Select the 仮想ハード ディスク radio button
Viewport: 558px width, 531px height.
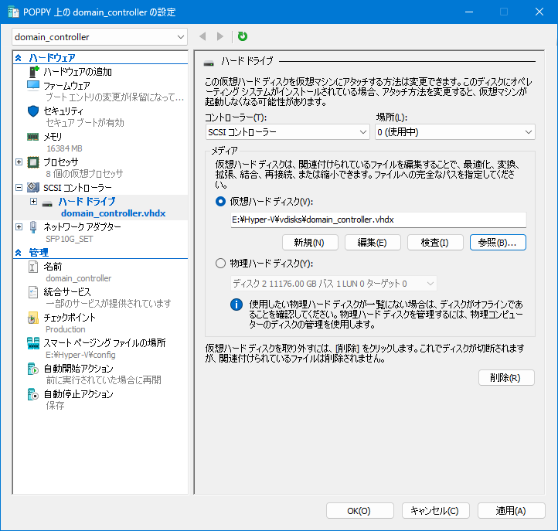point(220,202)
